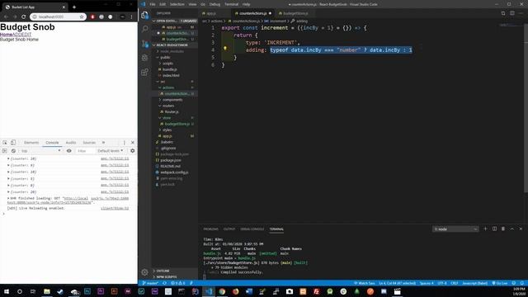Toggle the DevTools device toolbar icon
This screenshot has height=297, width=528.
click(x=13, y=143)
